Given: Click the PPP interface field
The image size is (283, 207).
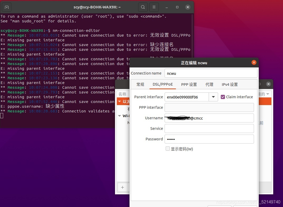Looking at the screenshot, I should [x=209, y=107].
